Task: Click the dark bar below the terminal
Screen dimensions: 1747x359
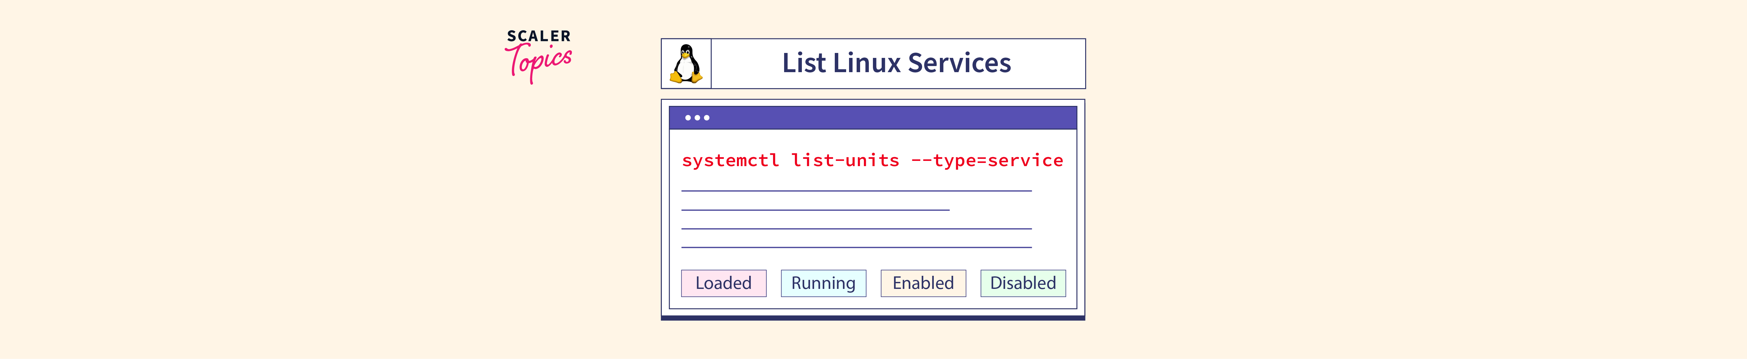Action: [x=873, y=318]
